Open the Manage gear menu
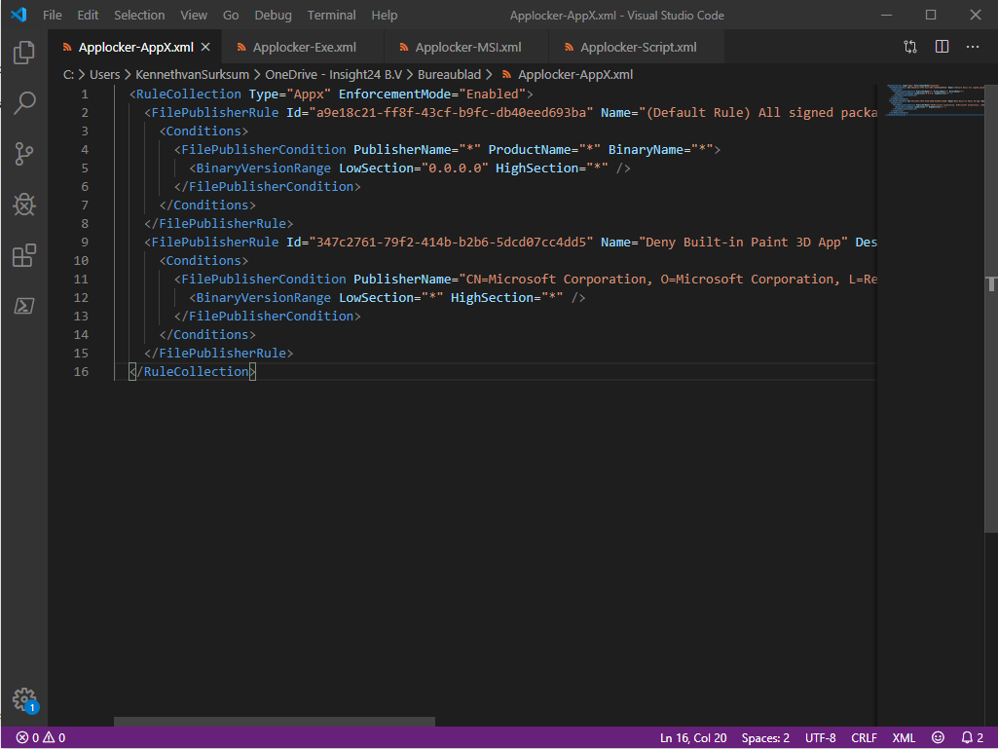 click(24, 699)
